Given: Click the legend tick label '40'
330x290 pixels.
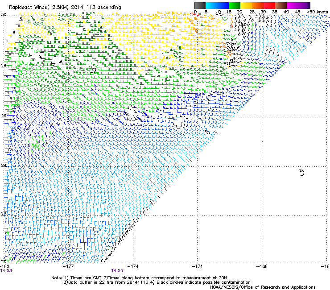Looking at the screenshot, I should coord(286,12).
